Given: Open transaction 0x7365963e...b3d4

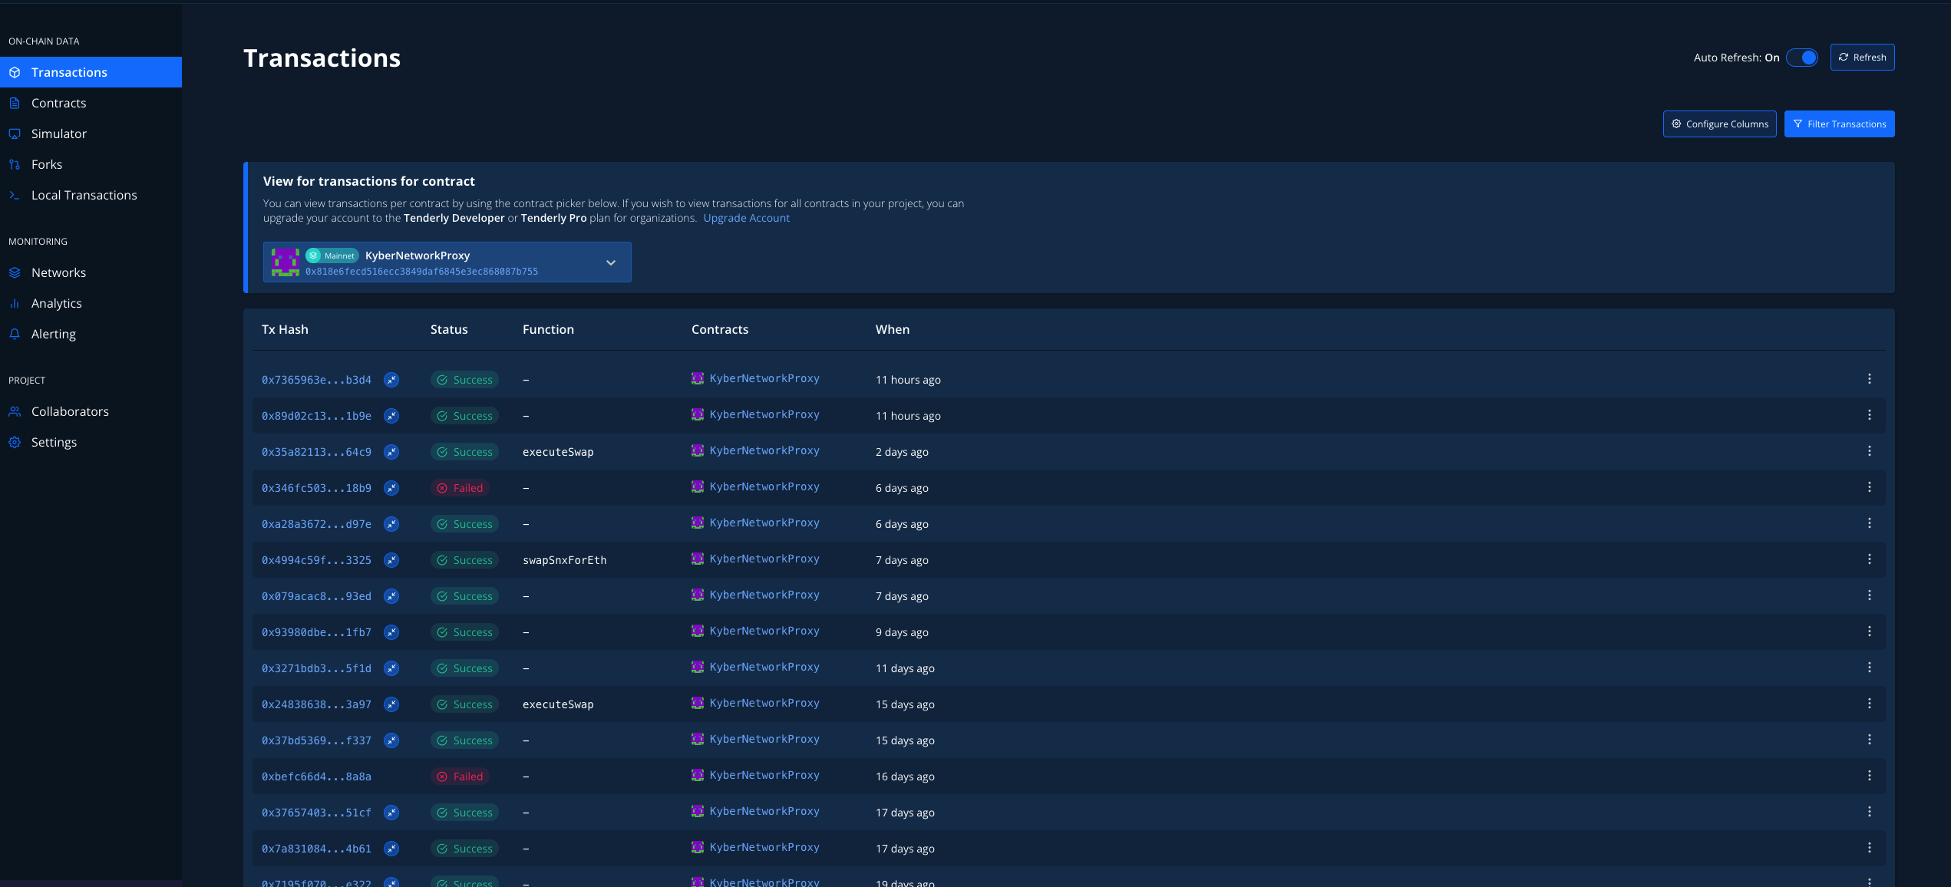Looking at the screenshot, I should click(316, 380).
